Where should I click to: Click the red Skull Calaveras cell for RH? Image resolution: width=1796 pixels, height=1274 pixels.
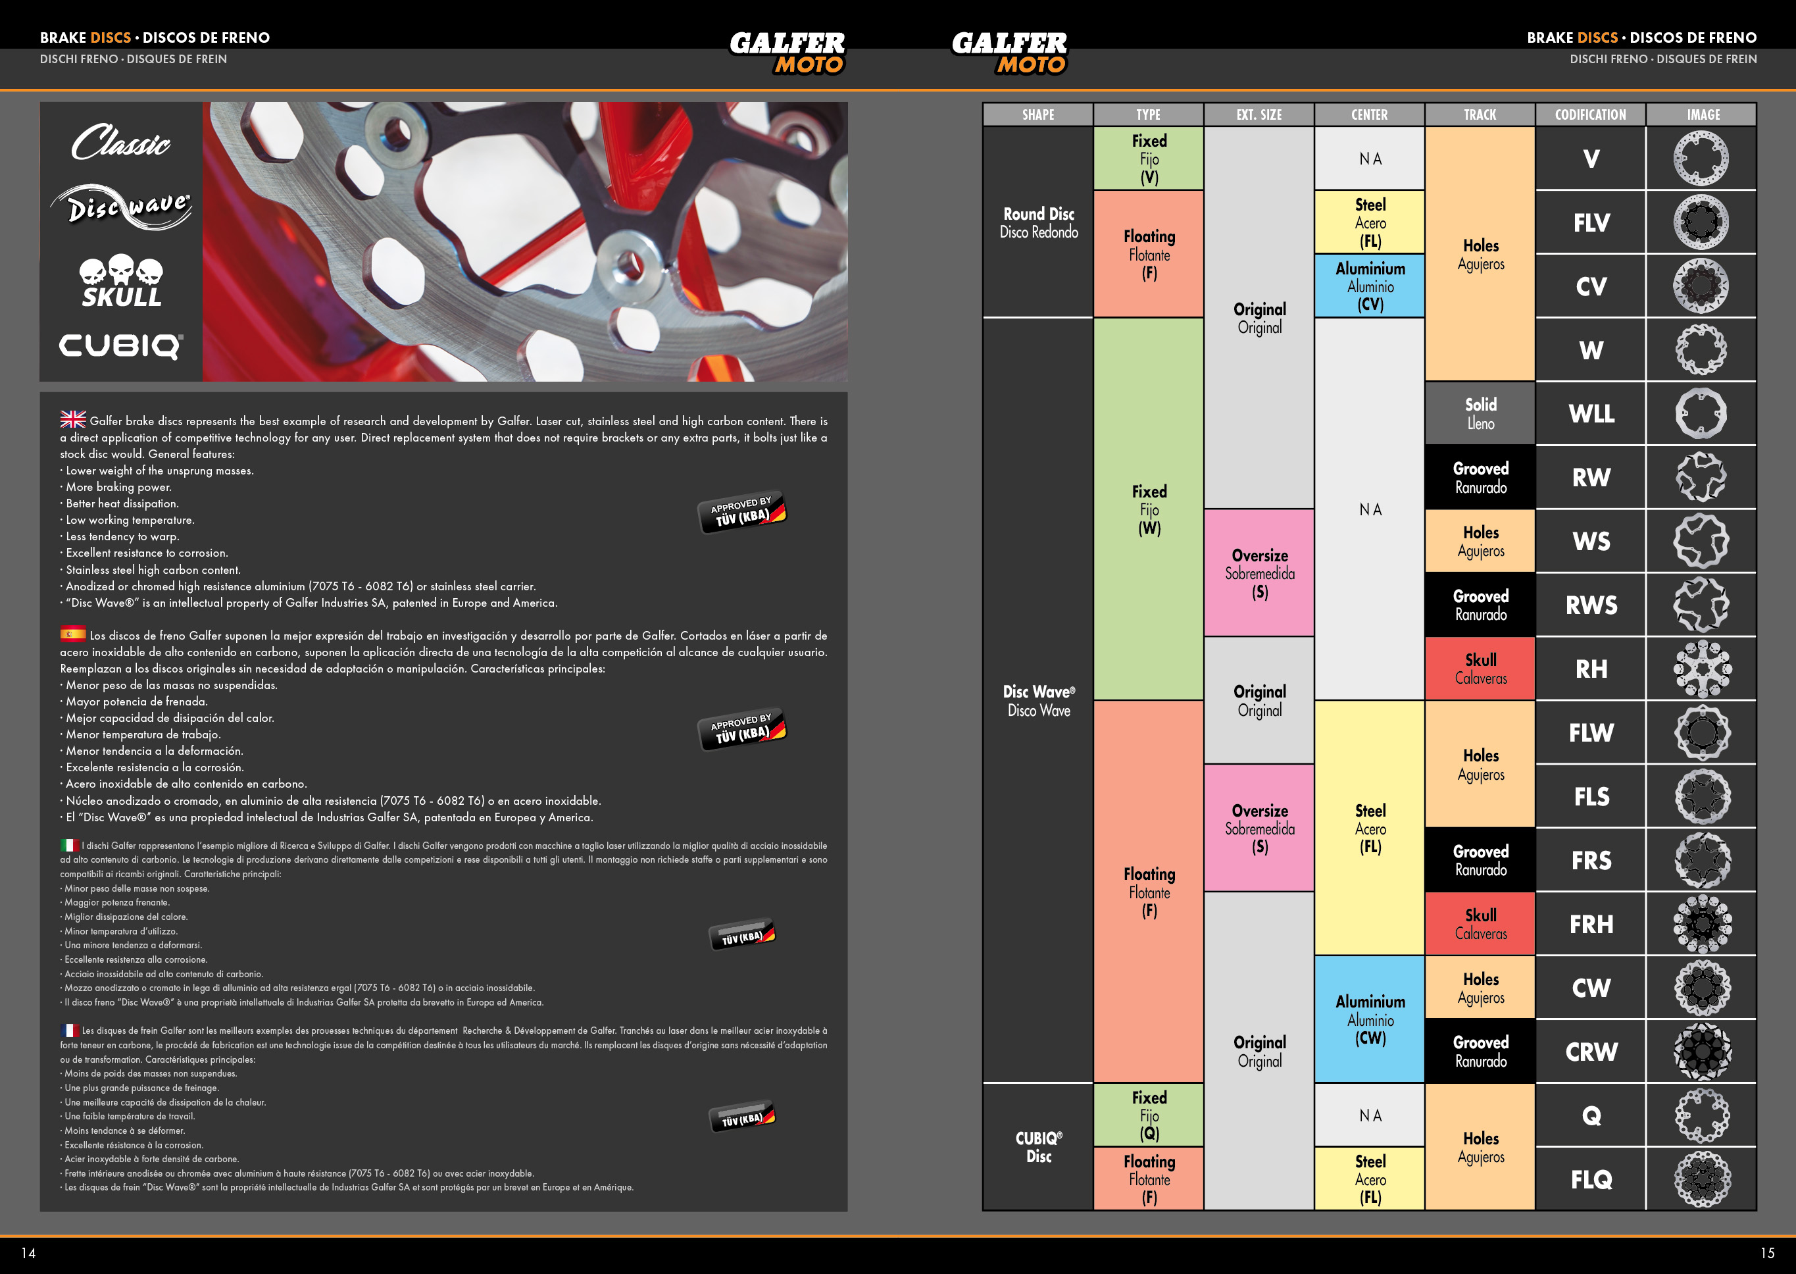pyautogui.click(x=1480, y=669)
